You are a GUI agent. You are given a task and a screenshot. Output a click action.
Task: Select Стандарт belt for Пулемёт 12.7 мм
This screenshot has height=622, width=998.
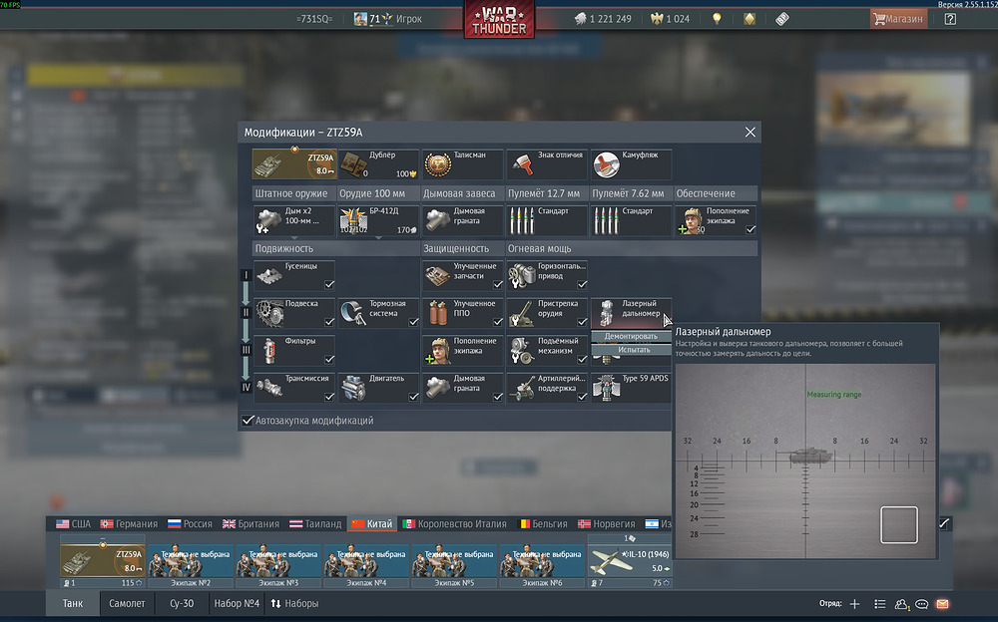click(x=547, y=220)
